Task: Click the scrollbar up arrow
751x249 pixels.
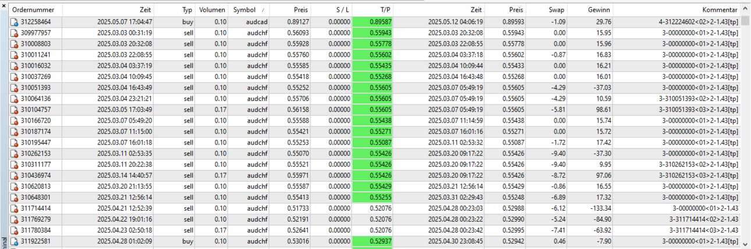Action: pos(746,9)
